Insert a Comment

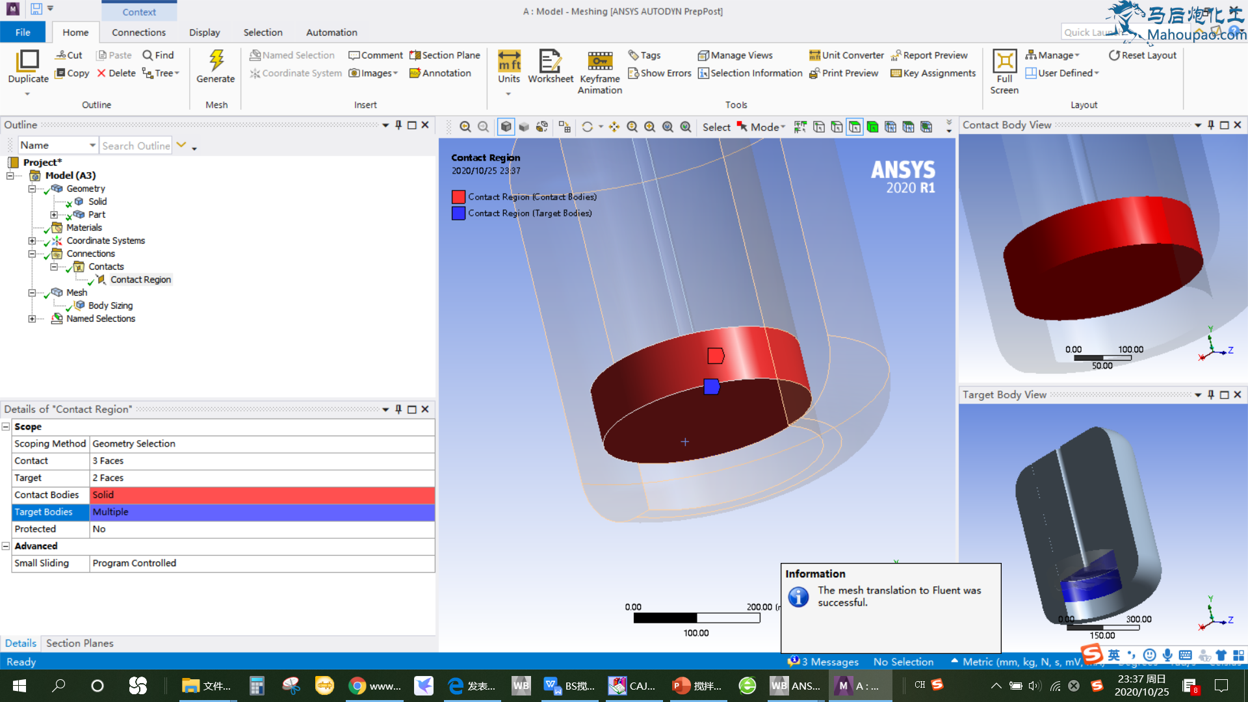point(376,55)
